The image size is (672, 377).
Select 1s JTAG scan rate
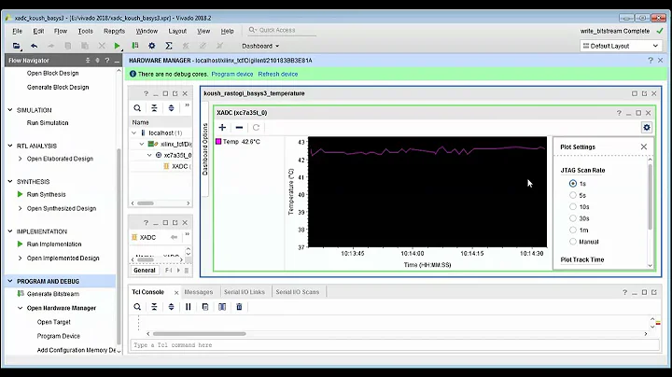tap(573, 183)
